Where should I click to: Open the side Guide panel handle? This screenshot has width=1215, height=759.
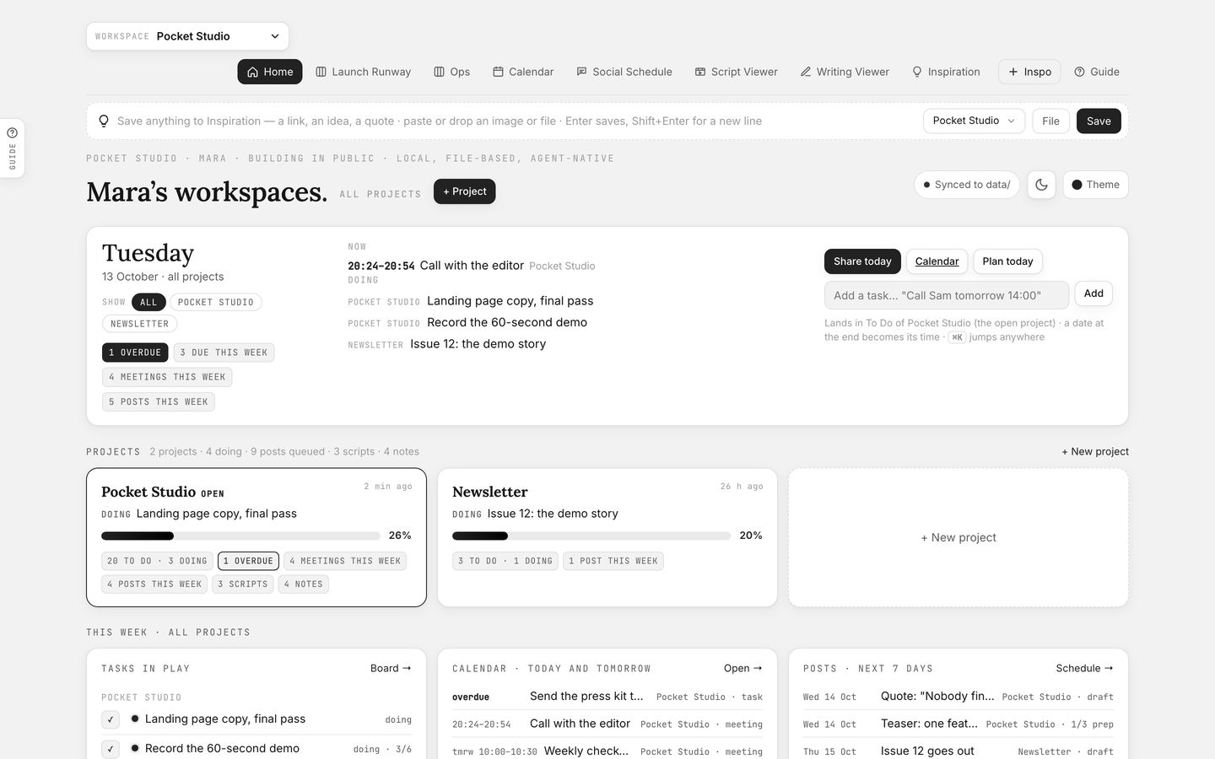point(12,148)
